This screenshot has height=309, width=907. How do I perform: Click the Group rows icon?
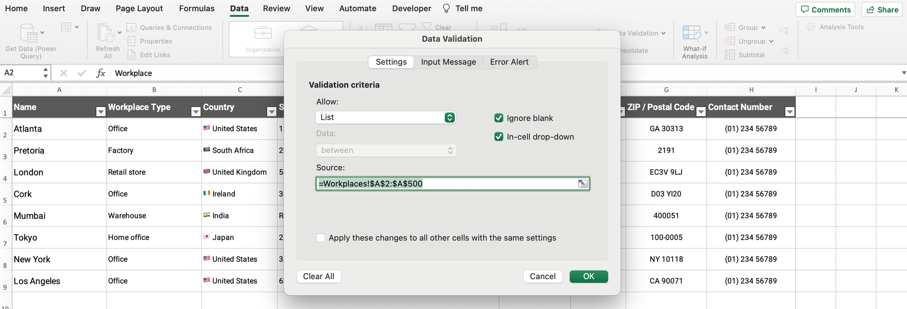point(730,27)
